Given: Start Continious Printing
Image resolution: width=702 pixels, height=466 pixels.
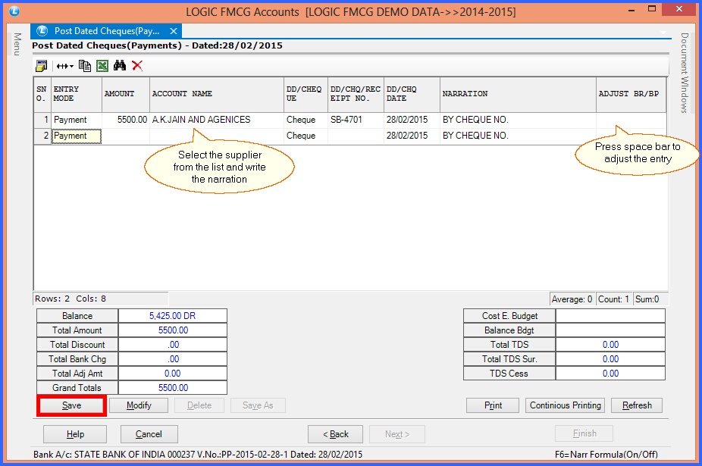Looking at the screenshot, I should 565,405.
